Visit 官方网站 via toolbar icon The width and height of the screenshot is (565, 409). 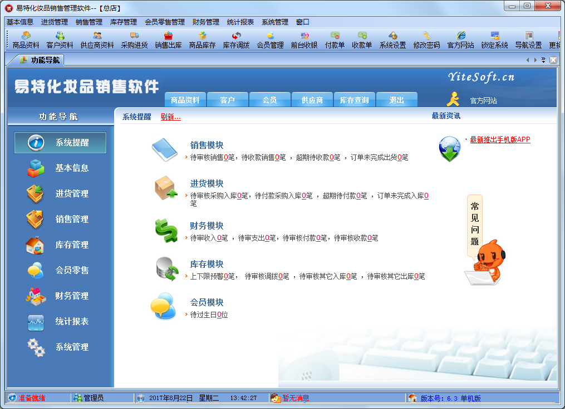[460, 40]
